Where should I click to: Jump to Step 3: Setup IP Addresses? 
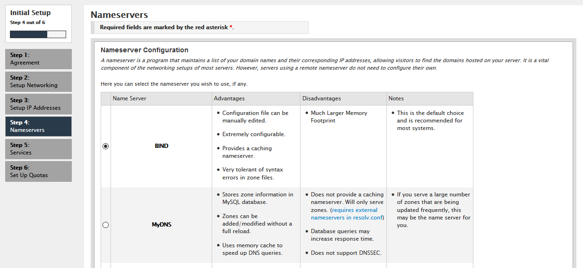coord(38,104)
